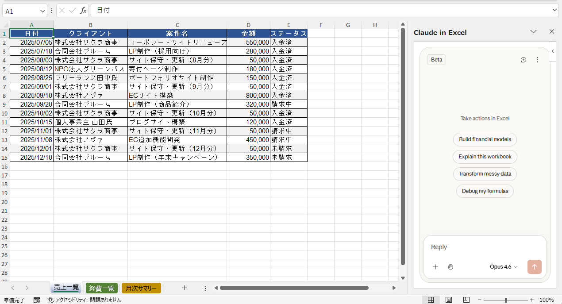Open the 月次サマリー sheet tab
Viewport: 562px width, 304px height.
(x=141, y=289)
